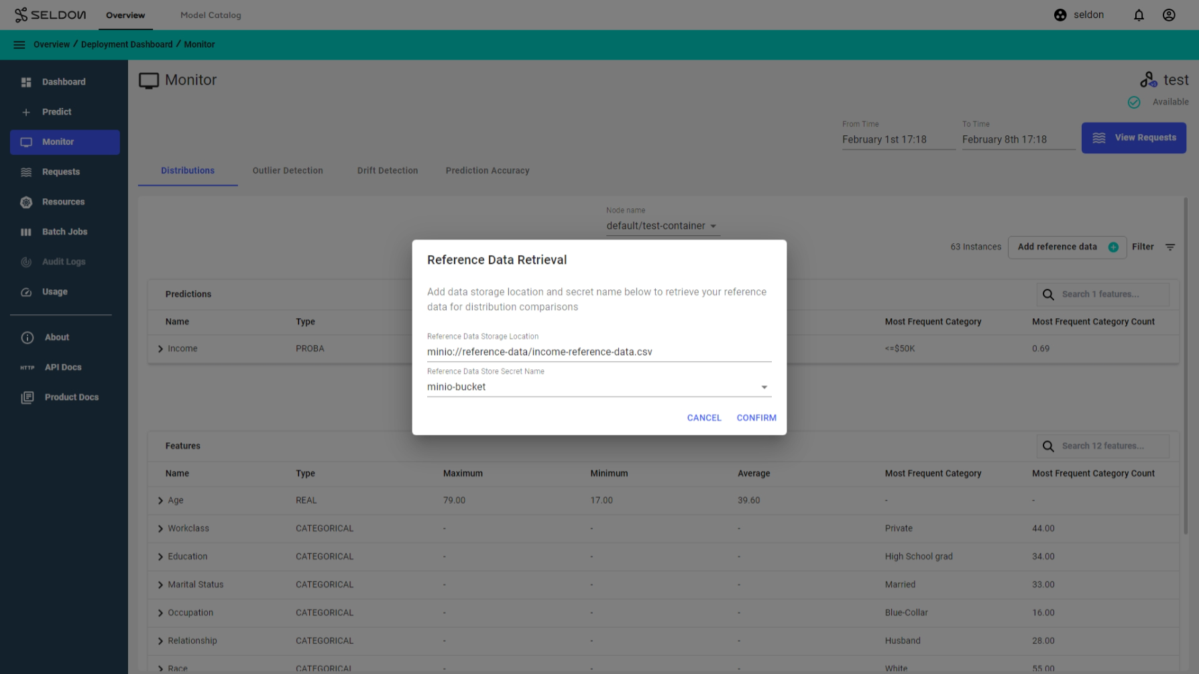Click the Filter label

(1143, 247)
